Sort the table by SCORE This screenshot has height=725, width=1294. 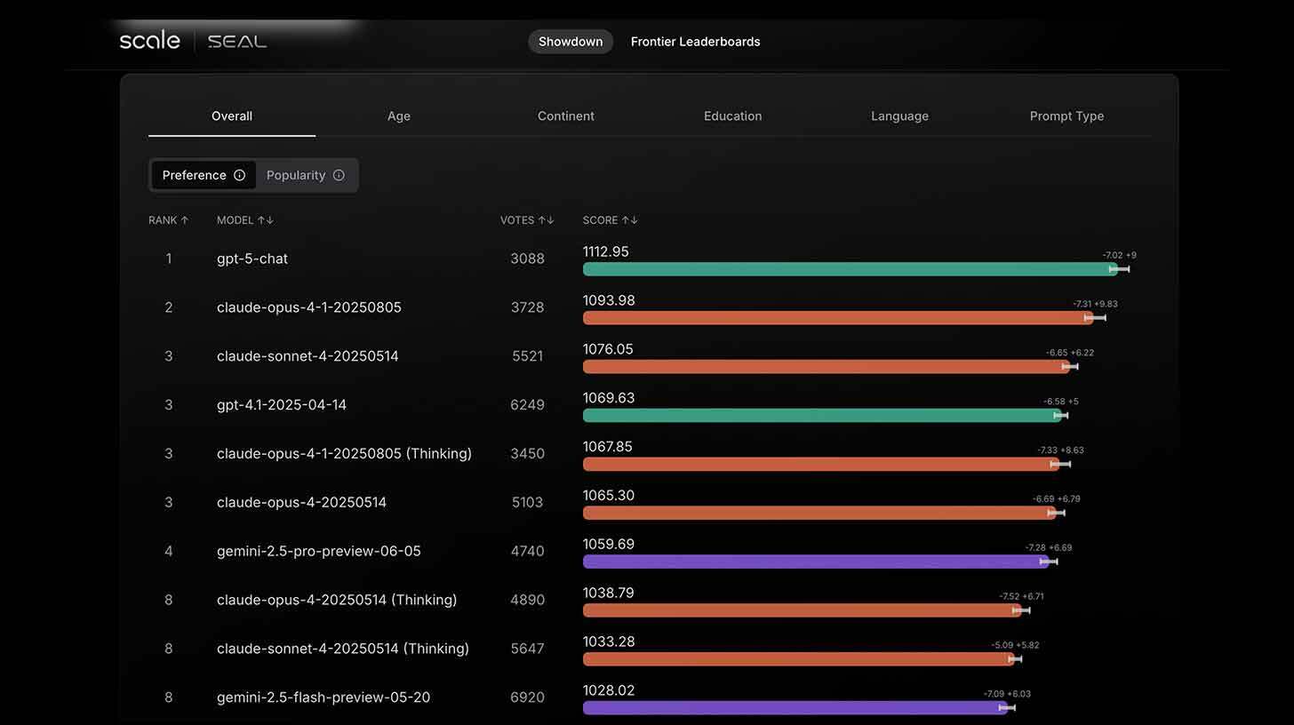coord(611,220)
